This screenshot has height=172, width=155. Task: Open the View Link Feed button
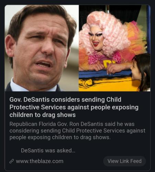[124, 161]
